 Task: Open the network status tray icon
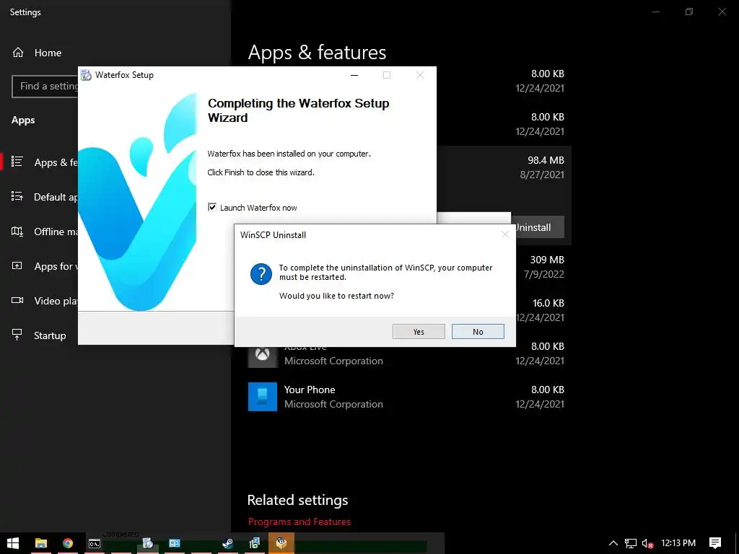(x=631, y=543)
